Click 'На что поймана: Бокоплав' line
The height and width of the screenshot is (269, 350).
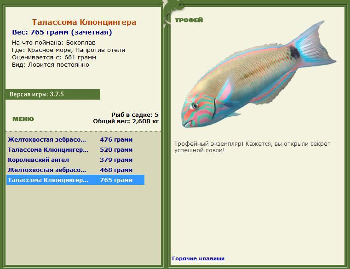pos(54,43)
